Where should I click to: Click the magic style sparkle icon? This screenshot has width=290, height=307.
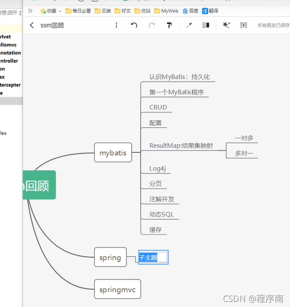click(226, 25)
